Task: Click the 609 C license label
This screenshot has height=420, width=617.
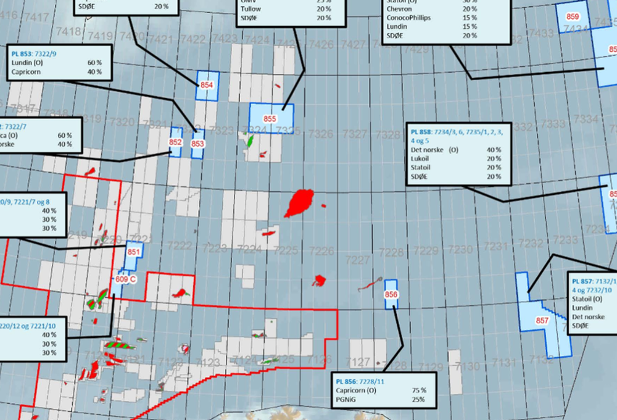Action: [125, 279]
